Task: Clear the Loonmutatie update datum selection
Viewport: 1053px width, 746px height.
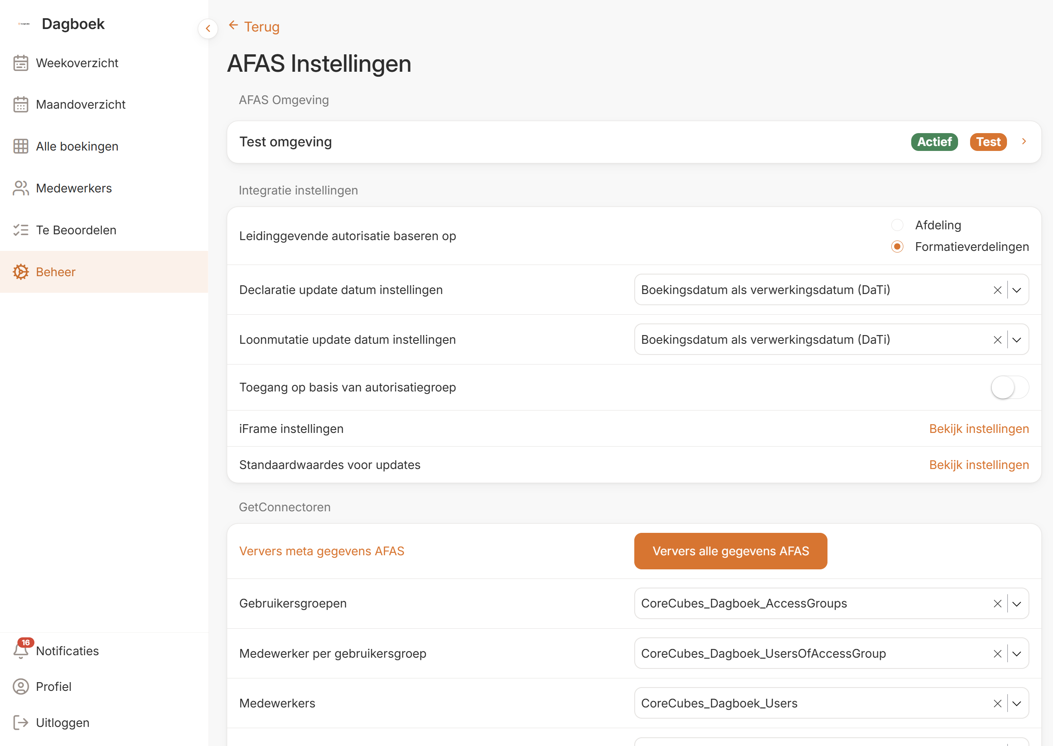Action: coord(997,340)
